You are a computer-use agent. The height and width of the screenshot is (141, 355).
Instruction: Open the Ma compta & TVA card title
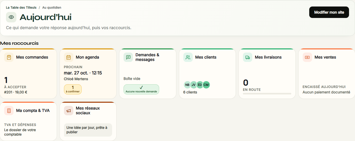(x=33, y=111)
